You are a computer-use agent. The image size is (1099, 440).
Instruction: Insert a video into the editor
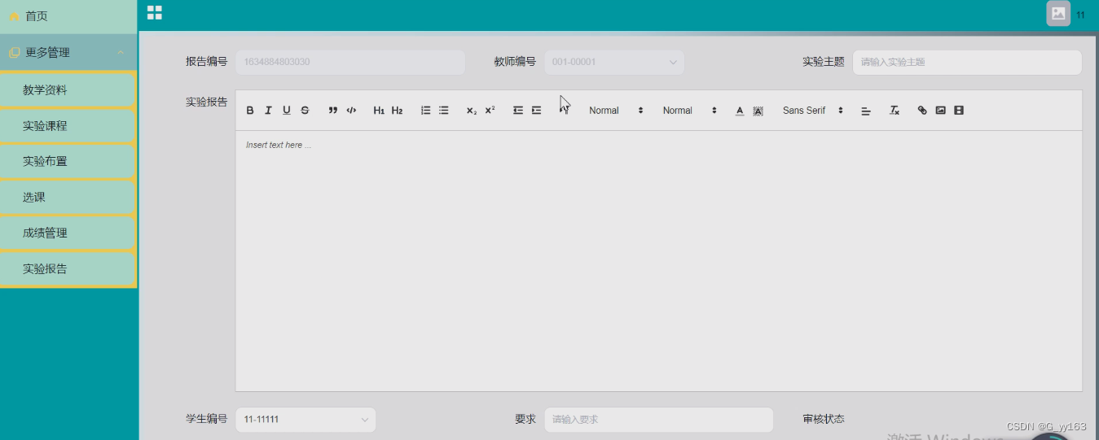coord(959,111)
